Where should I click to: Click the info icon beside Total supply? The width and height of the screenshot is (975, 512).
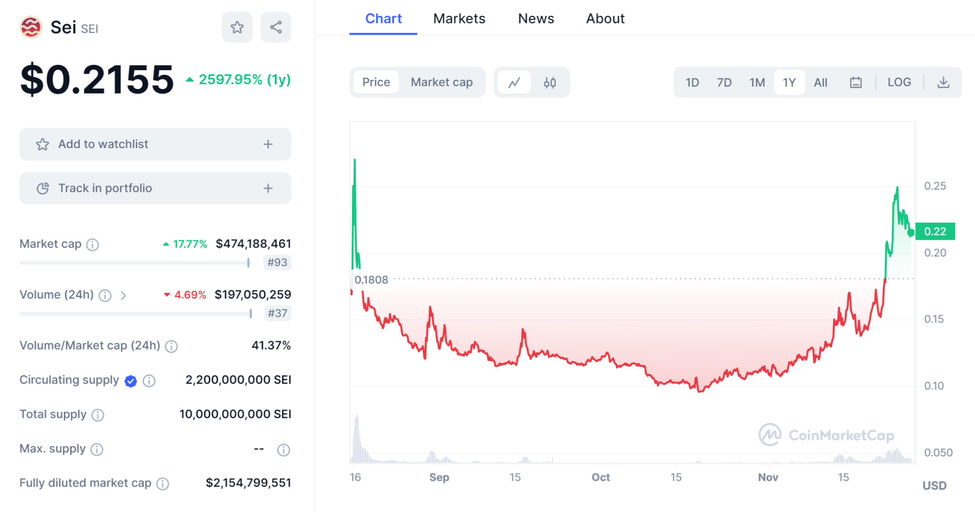click(x=98, y=415)
